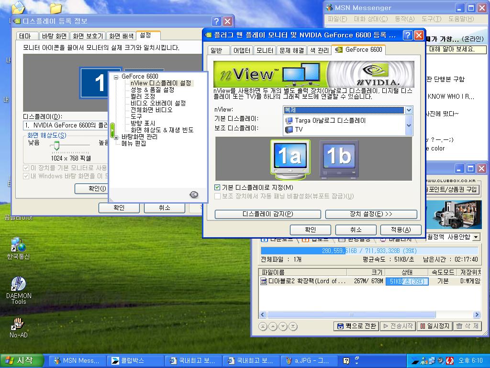Click the NVIDIA globe icon in the tree panel
The image size is (490, 368).
[x=194, y=195]
